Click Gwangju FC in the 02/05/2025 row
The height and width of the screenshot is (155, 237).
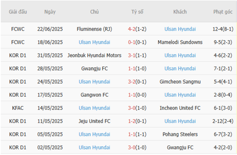(180, 147)
